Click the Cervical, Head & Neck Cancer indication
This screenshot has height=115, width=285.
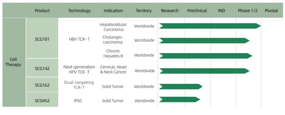point(113,69)
